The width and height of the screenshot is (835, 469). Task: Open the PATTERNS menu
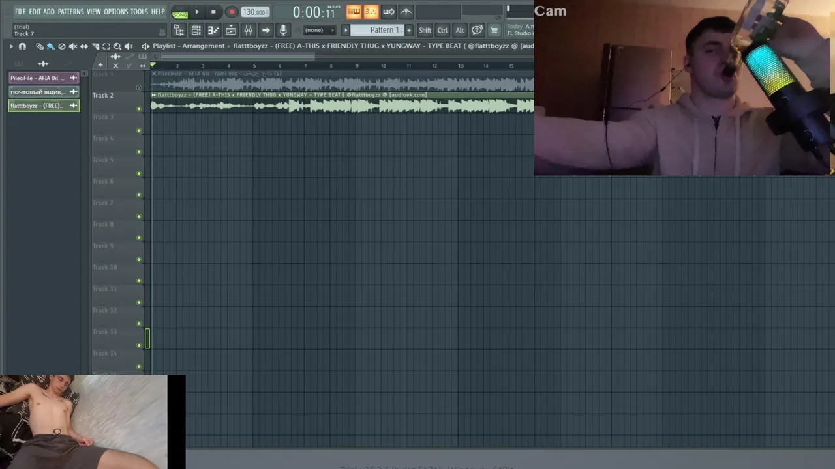pyautogui.click(x=70, y=12)
